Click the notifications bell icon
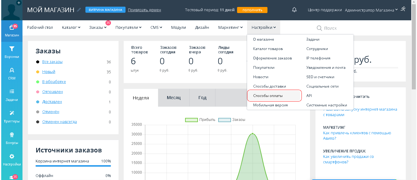Screen dimensions: 417x180 click(294, 10)
